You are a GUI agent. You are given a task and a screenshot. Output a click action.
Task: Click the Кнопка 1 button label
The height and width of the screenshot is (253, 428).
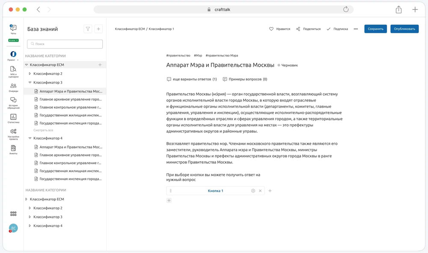(215, 191)
